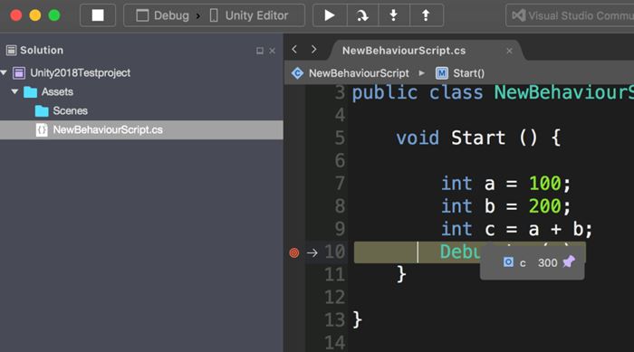The image size is (634, 352).
Task: Select the Assets folder
Action: pos(141,91)
